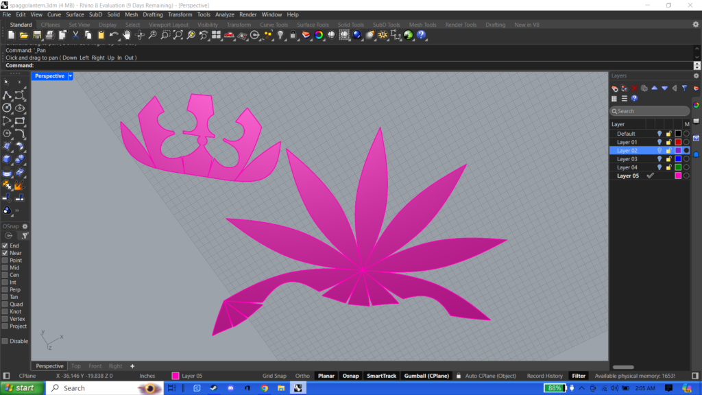Delete the layer with the red X icon
This screenshot has height=395, width=702.
(634, 88)
